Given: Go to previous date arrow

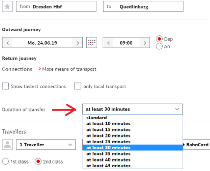Looking at the screenshot, I should (x=8, y=43).
